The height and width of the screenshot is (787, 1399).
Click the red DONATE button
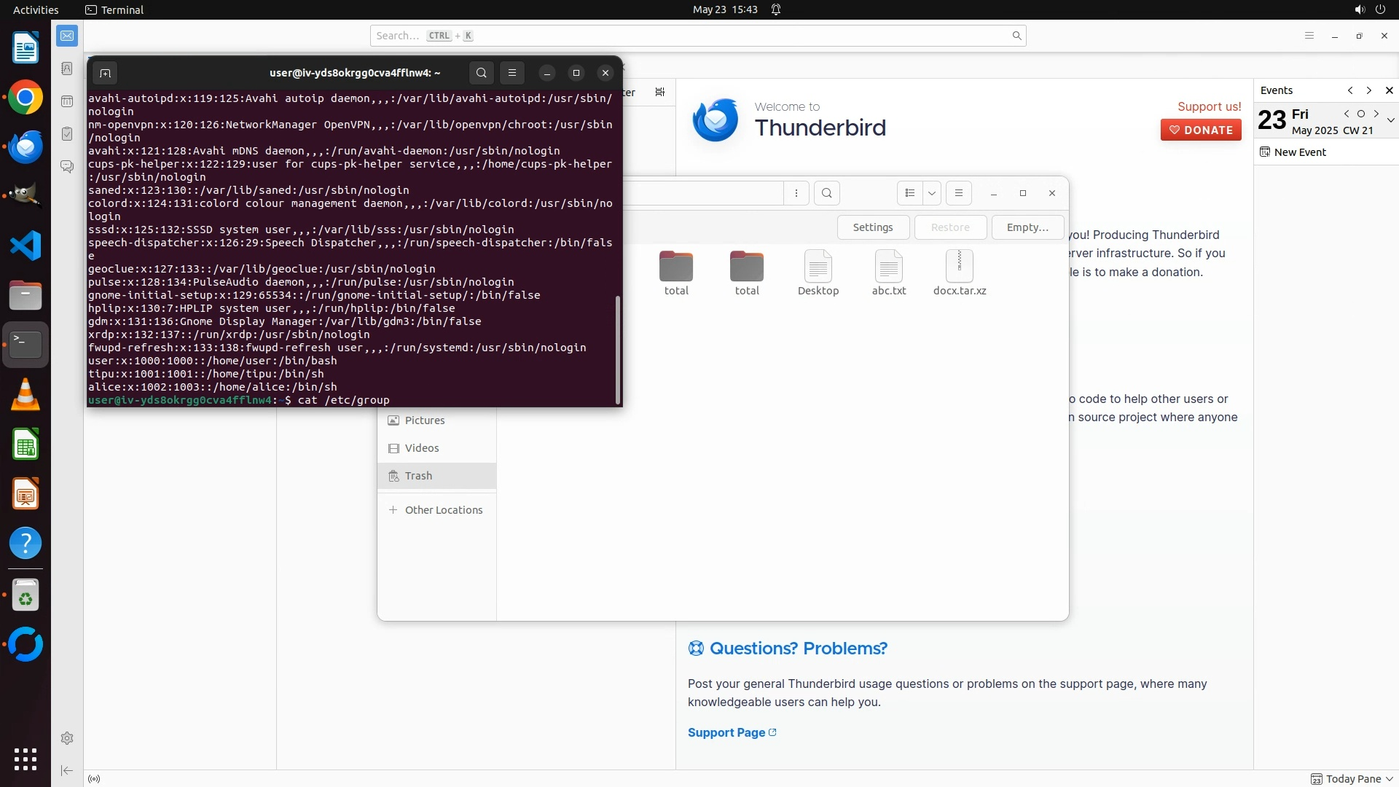[1201, 130]
